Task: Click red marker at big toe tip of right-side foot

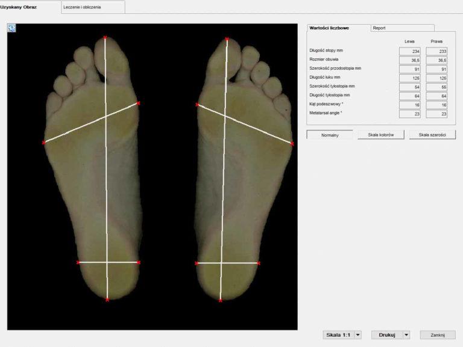Action: [227, 39]
